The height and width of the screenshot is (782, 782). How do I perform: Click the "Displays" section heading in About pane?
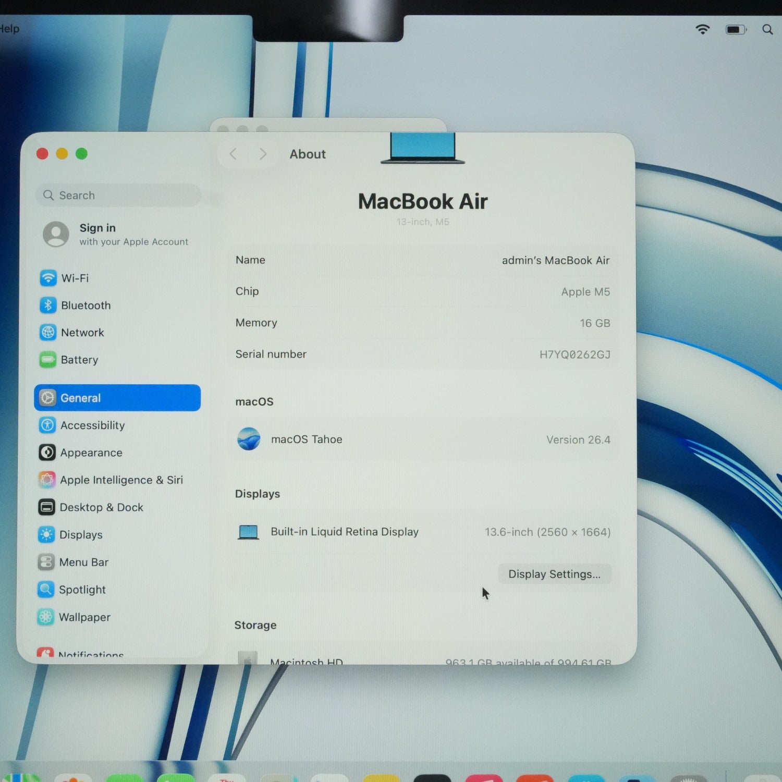(x=258, y=494)
